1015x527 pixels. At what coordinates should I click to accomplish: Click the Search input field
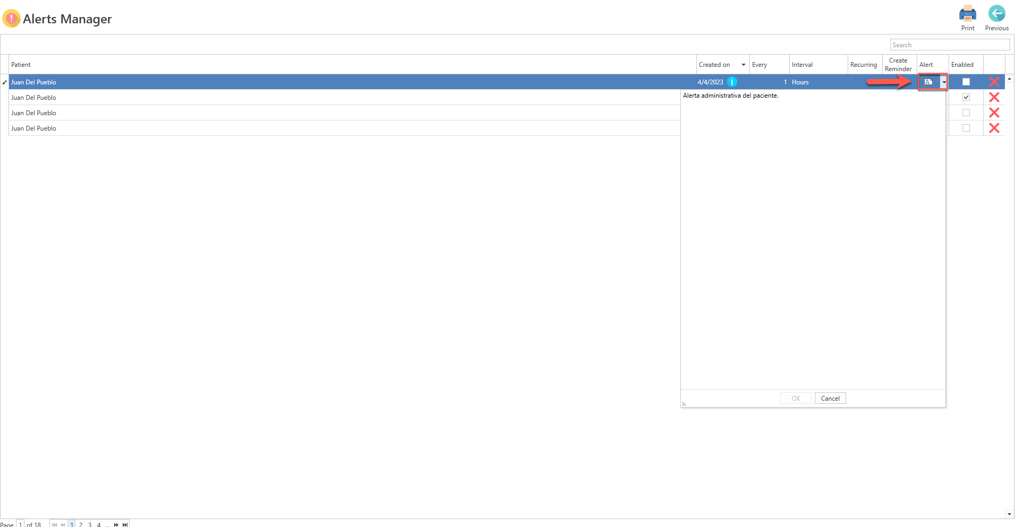pos(950,45)
